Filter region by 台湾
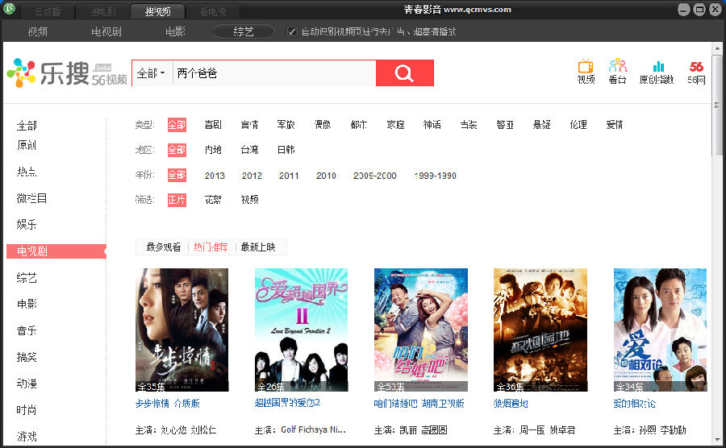The image size is (726, 448). click(249, 150)
